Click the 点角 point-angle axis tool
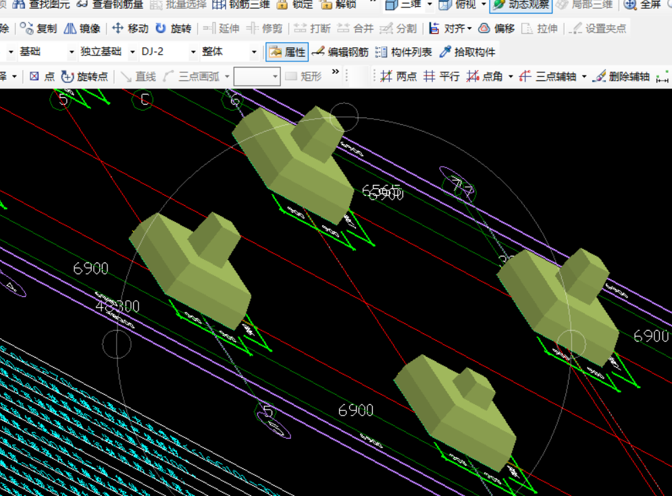672x496 pixels. click(x=484, y=77)
